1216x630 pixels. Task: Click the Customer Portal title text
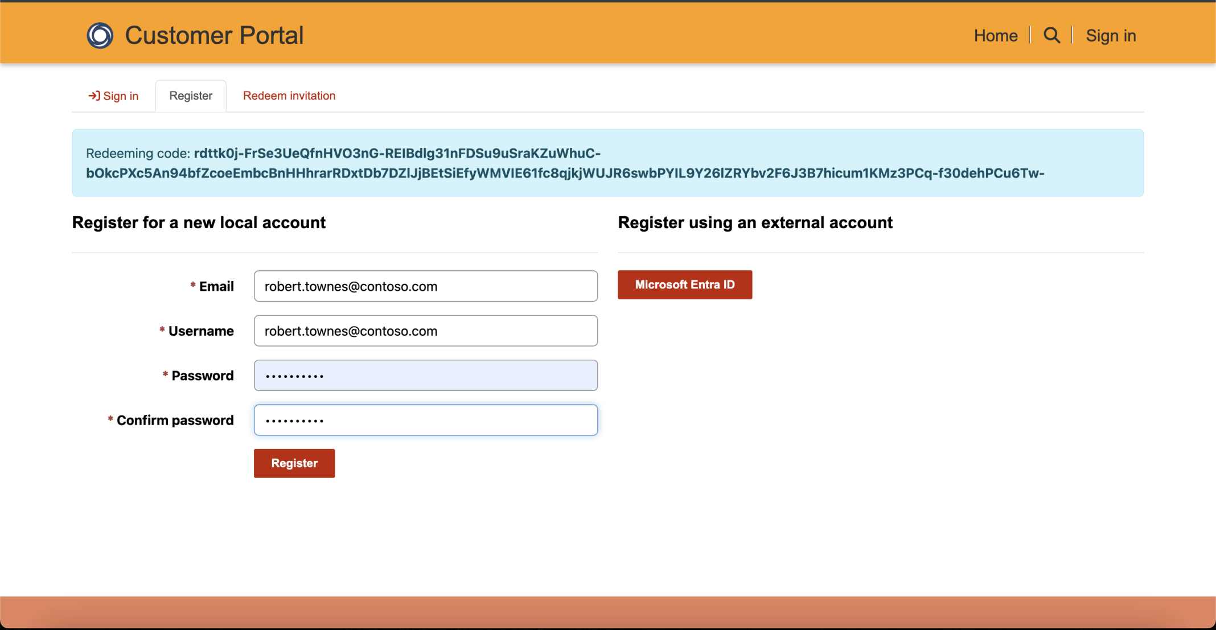[x=214, y=35]
